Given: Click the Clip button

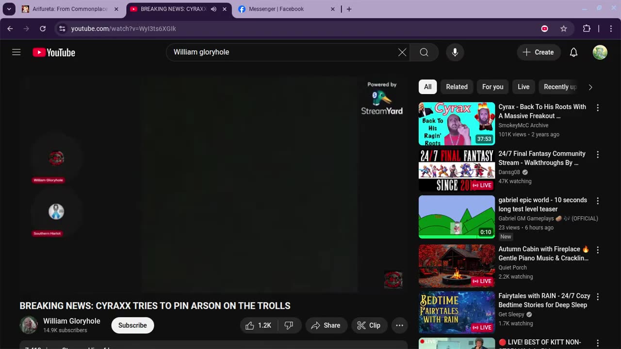Looking at the screenshot, I should (x=369, y=325).
